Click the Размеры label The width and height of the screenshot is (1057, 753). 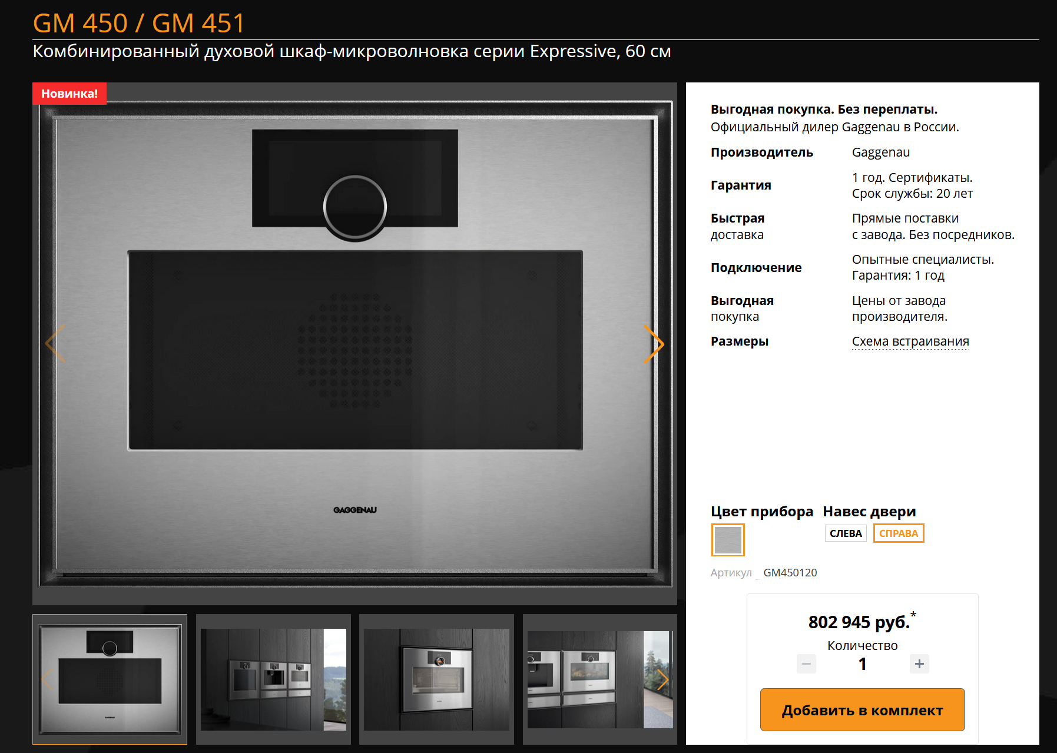[x=740, y=341]
